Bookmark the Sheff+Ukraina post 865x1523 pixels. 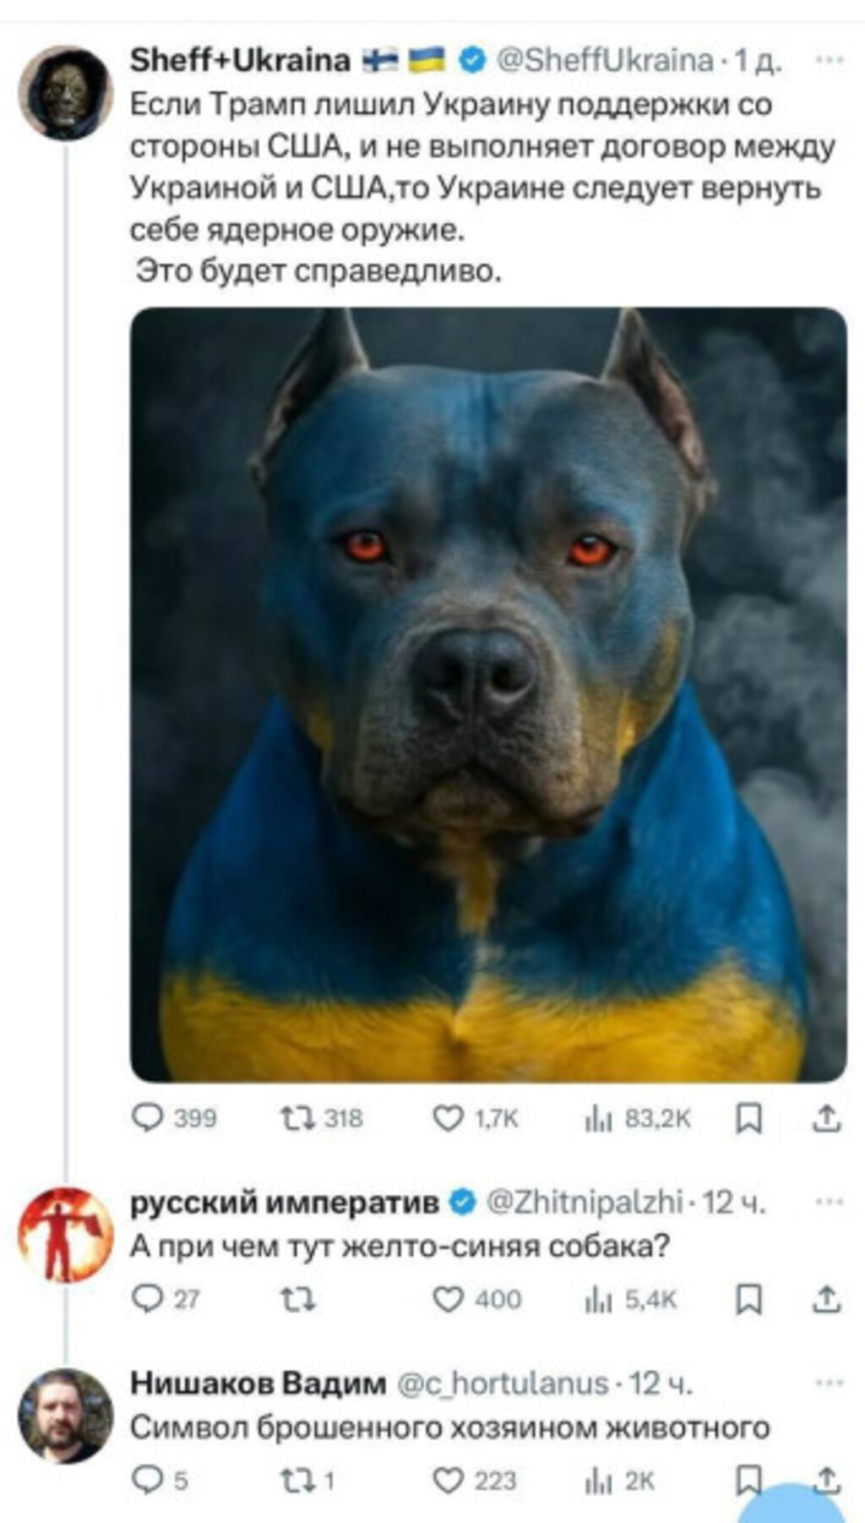(748, 1118)
